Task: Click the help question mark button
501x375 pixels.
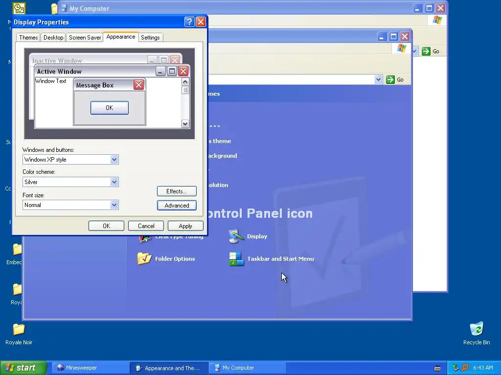Action: coord(189,21)
